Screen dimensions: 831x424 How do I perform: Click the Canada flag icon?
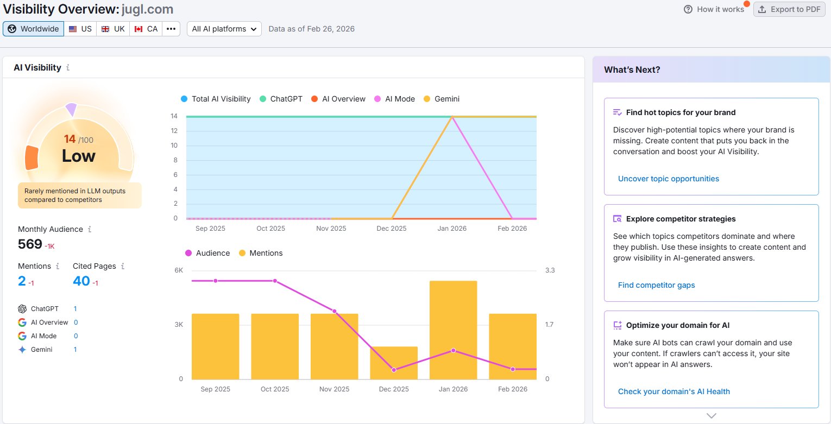(x=138, y=29)
